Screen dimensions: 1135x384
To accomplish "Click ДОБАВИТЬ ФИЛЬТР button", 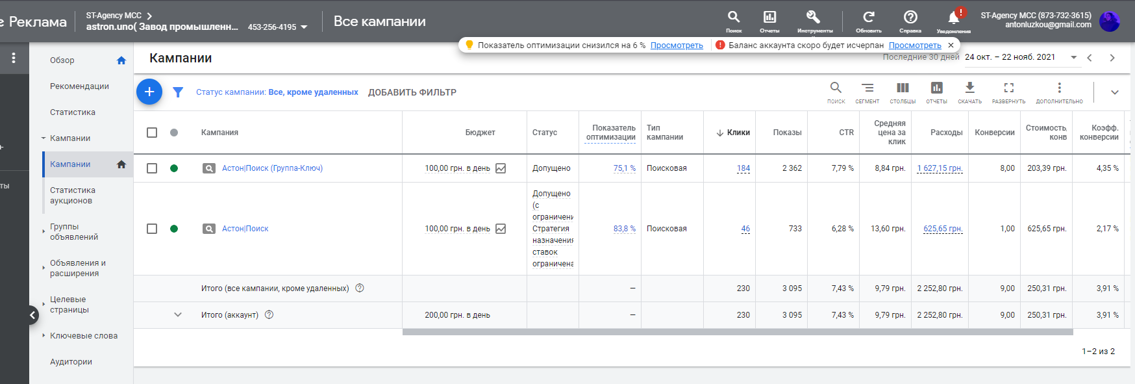I will pos(412,92).
